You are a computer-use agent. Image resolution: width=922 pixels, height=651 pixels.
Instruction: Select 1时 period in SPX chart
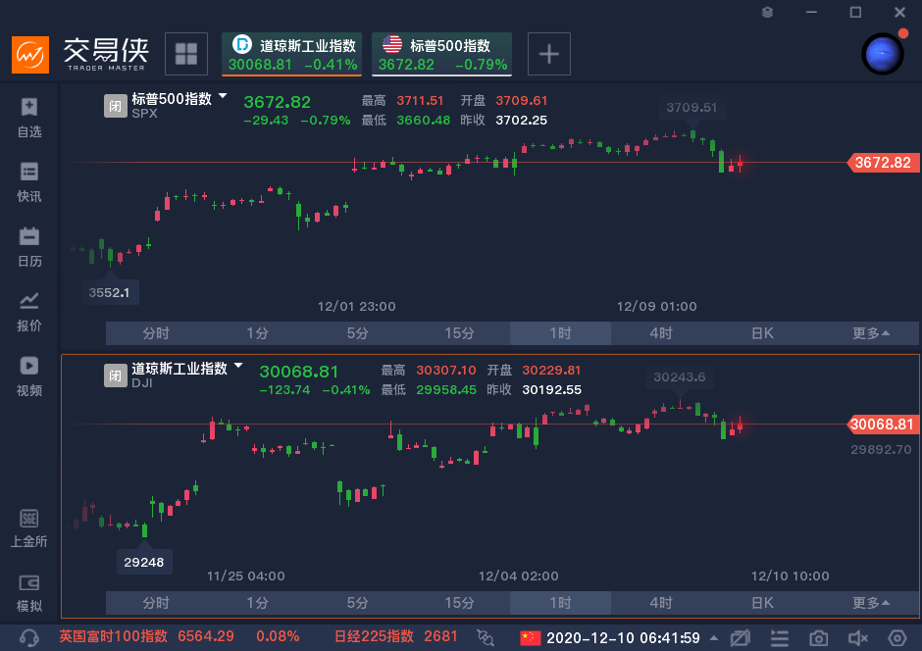pyautogui.click(x=560, y=333)
